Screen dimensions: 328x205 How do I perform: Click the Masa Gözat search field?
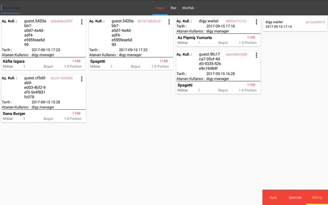point(11,8)
